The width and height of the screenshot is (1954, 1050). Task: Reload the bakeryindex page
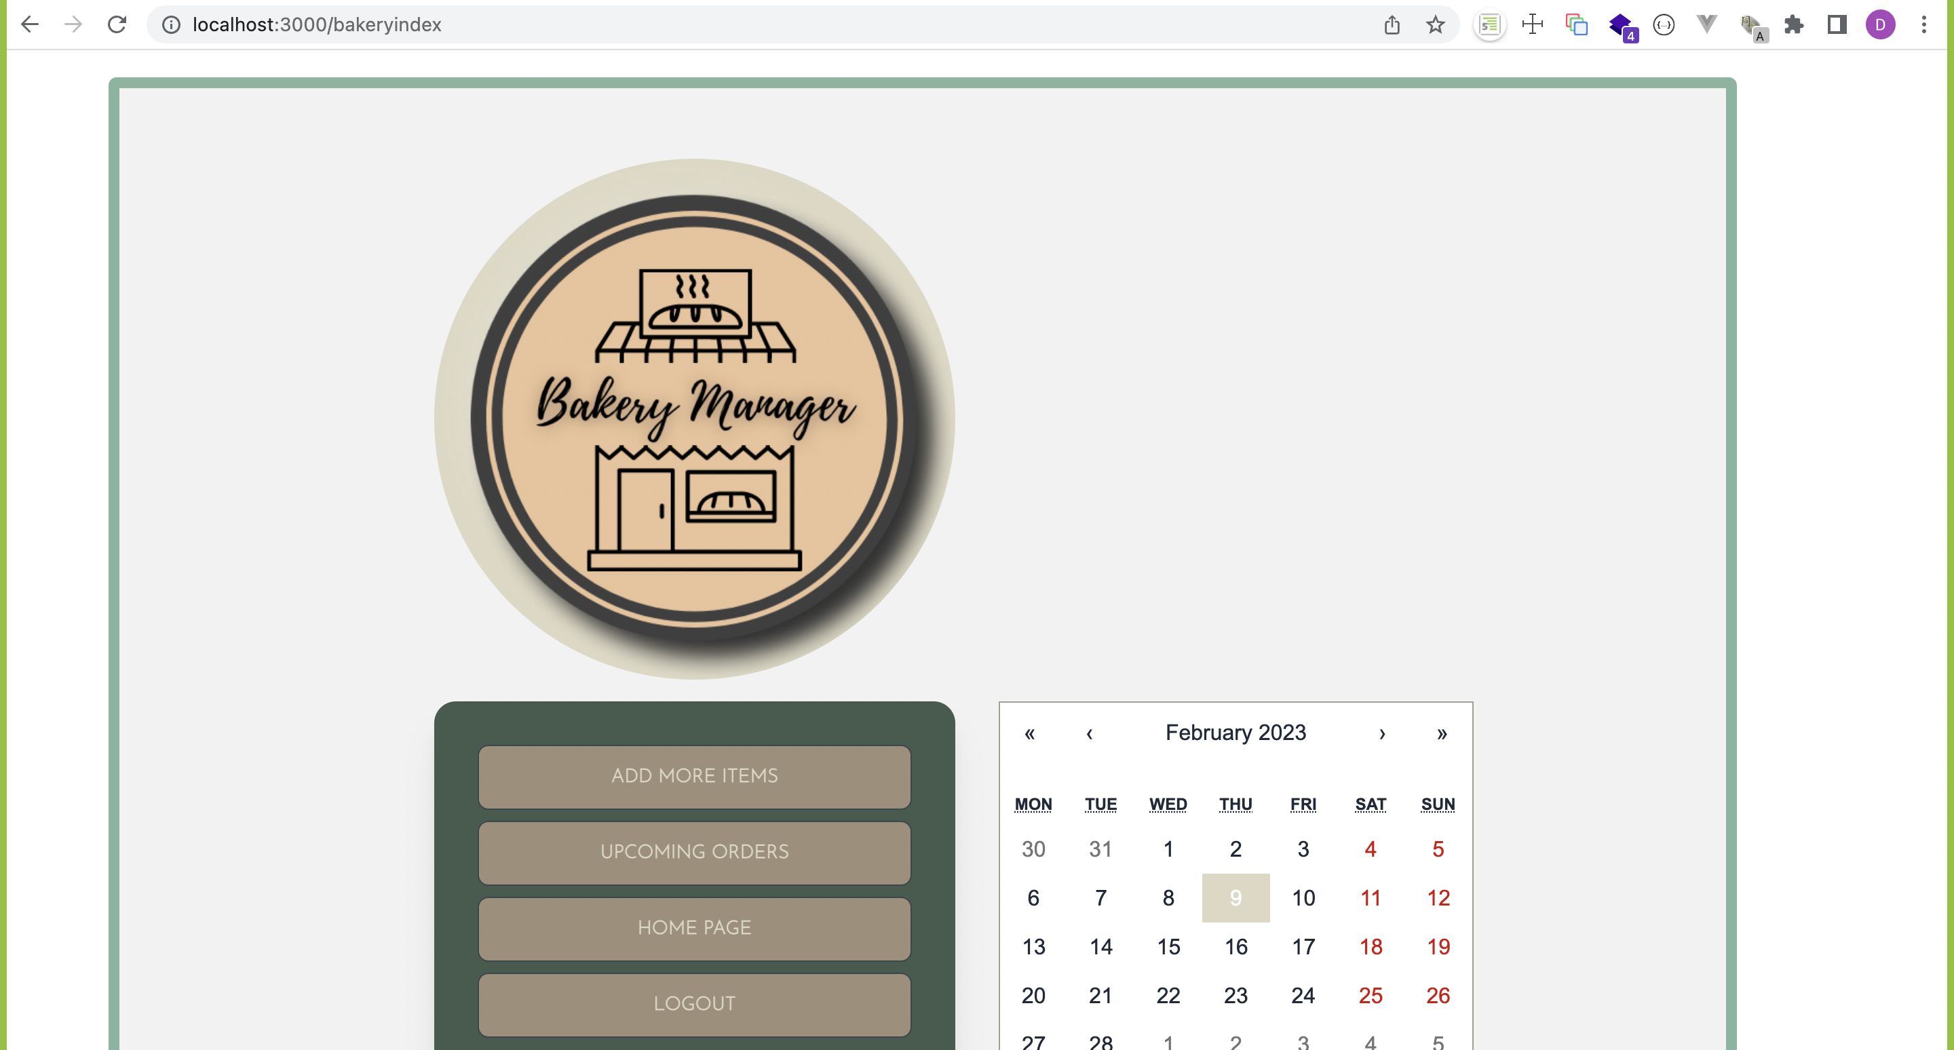point(117,24)
